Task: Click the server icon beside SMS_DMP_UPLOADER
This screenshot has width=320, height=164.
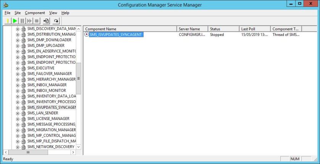Action: point(24,46)
